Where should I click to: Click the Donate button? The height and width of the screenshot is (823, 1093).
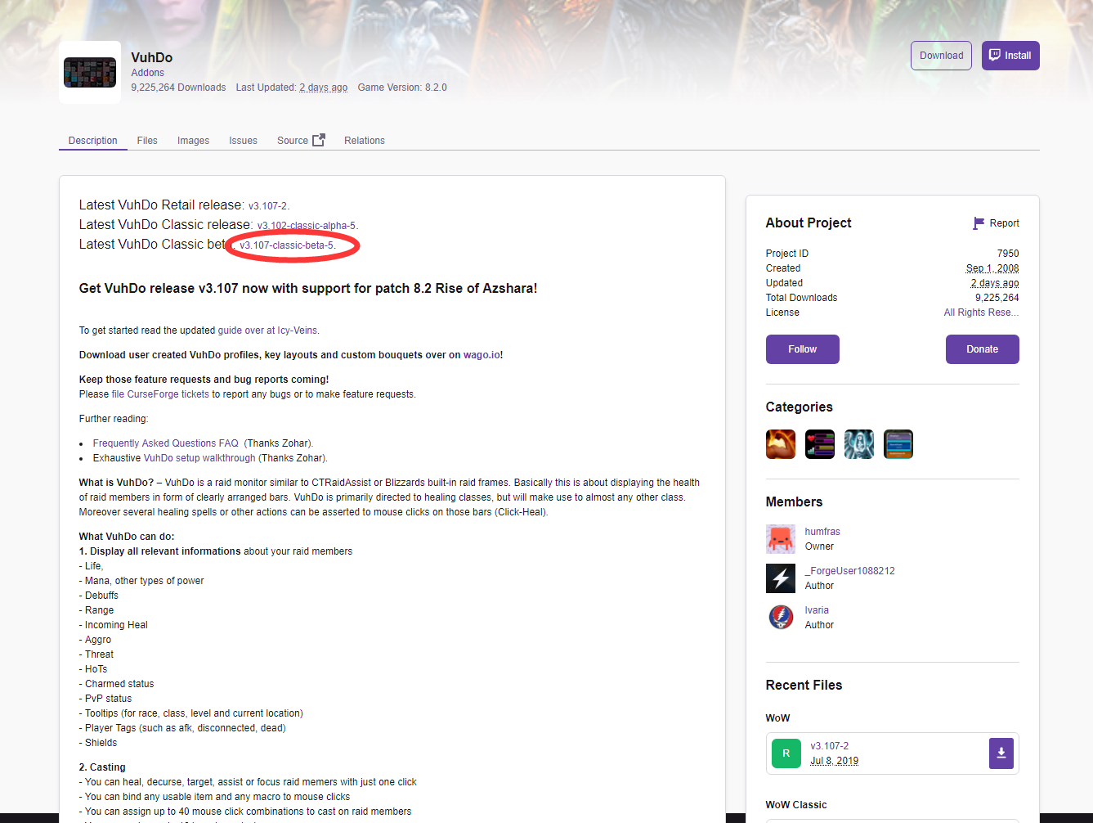click(x=982, y=349)
